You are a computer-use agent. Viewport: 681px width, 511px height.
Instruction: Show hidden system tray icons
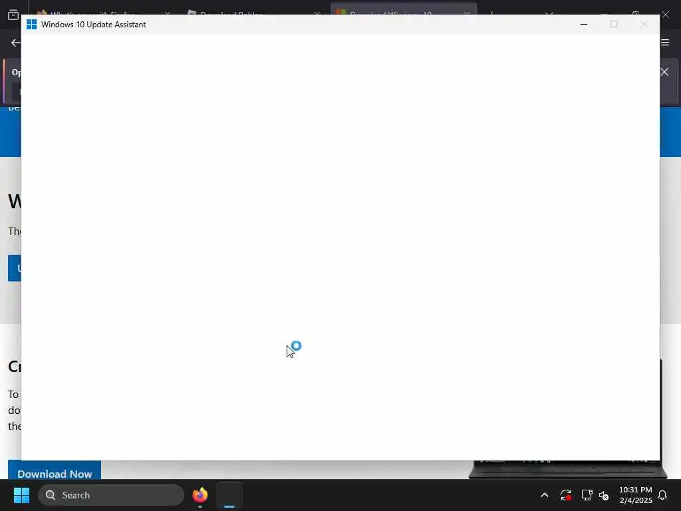coord(544,495)
